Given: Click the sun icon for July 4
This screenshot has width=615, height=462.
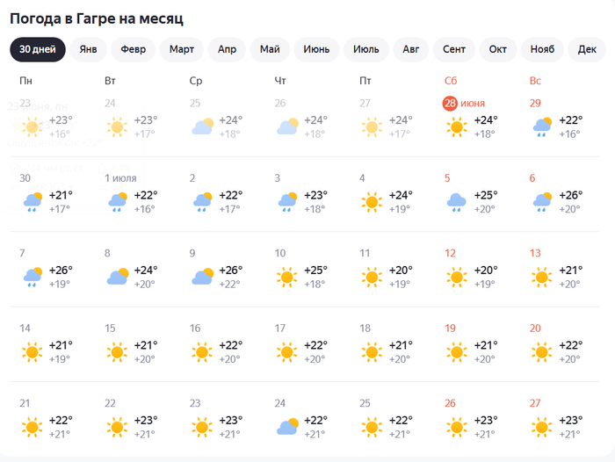Looking at the screenshot, I should pos(372,202).
